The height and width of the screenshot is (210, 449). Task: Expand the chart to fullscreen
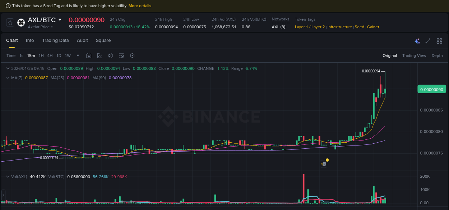428,41
